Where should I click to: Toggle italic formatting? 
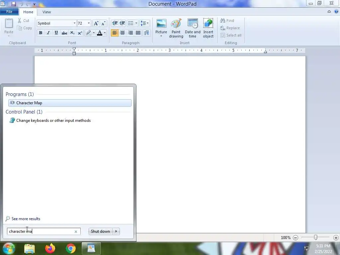point(48,33)
